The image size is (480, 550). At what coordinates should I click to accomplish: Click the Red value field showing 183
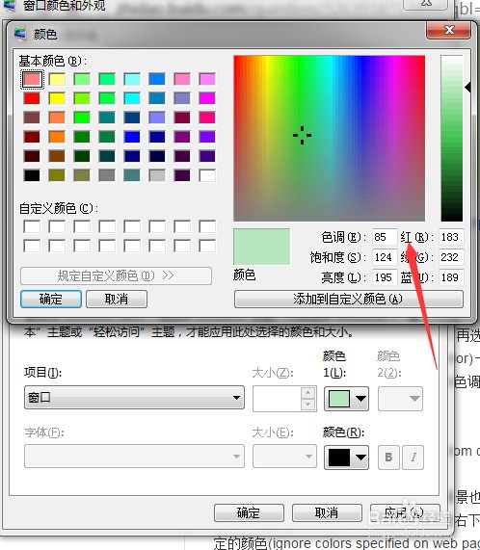[x=451, y=237]
